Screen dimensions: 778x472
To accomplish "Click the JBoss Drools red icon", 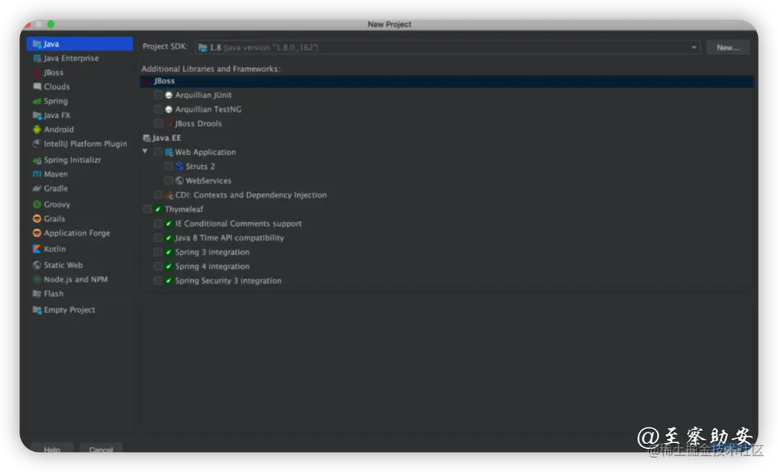I will (x=170, y=123).
